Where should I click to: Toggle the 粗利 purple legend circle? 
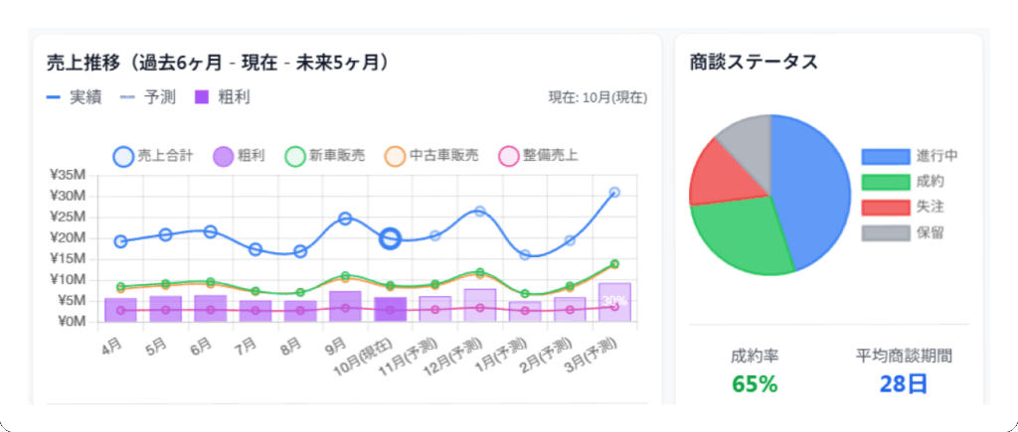224,156
